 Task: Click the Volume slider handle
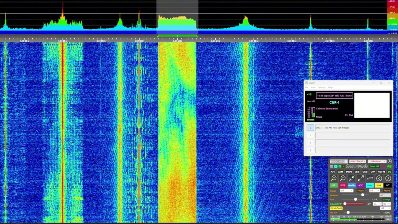coord(363,195)
